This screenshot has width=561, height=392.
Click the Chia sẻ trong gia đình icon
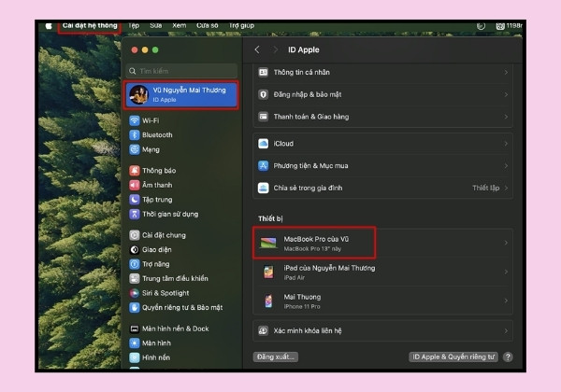tap(264, 188)
